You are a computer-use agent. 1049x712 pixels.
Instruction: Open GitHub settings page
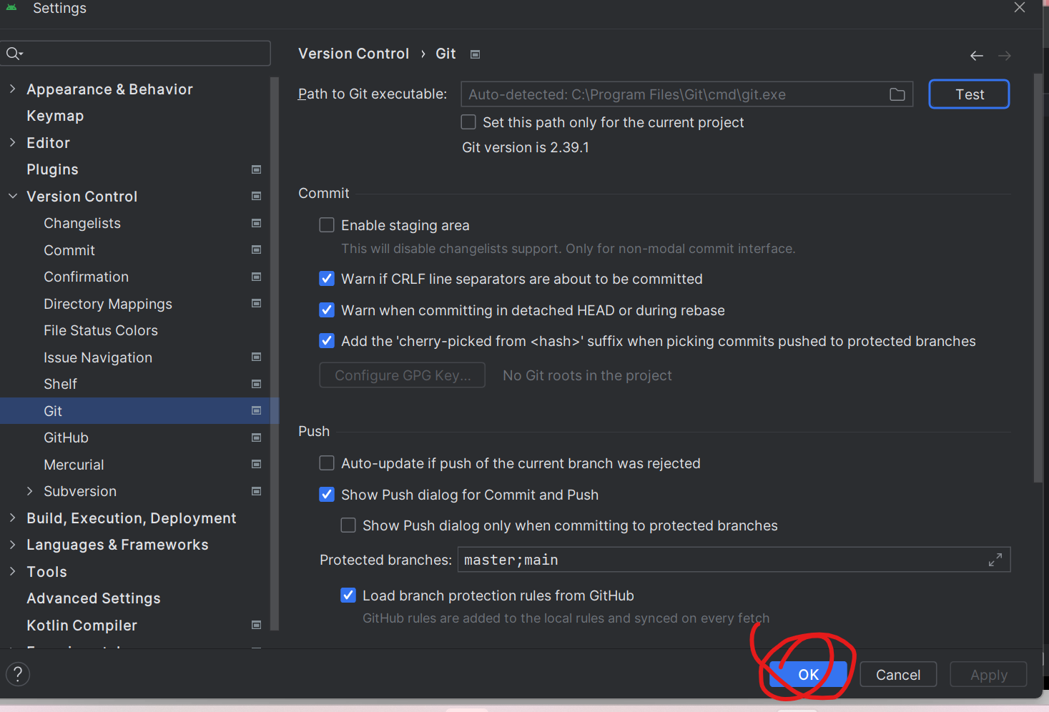[x=66, y=437]
